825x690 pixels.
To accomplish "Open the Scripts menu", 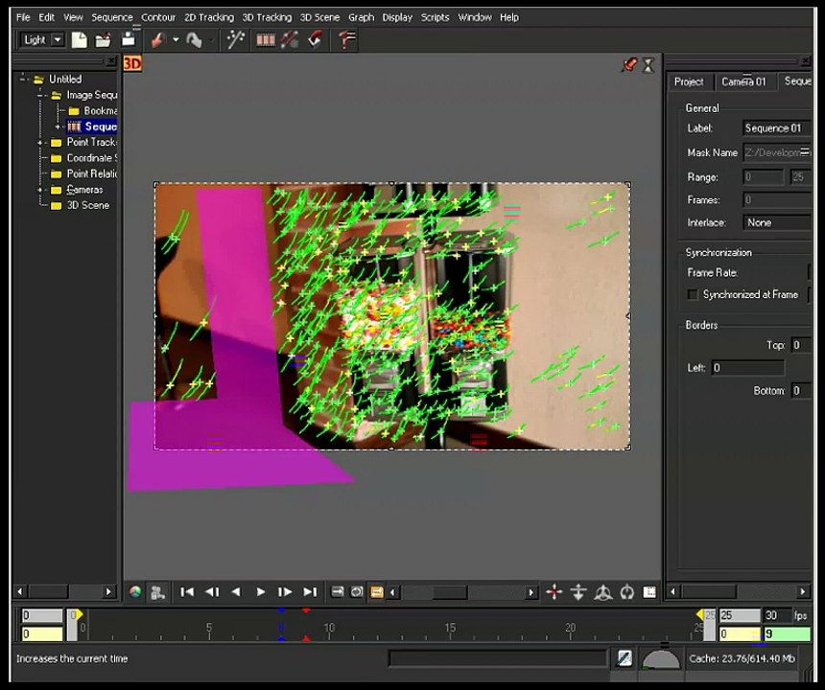I will 436,17.
